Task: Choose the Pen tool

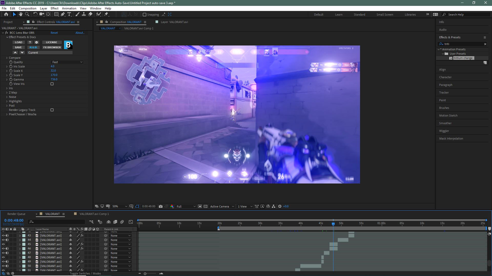Action: point(63,14)
